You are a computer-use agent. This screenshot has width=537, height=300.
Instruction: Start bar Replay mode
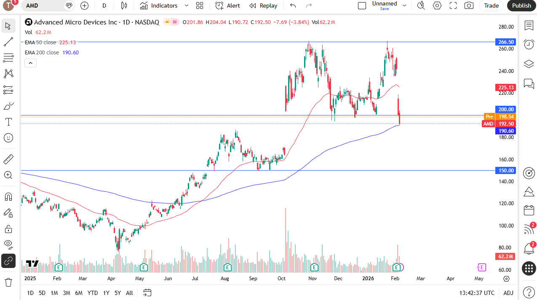[263, 5]
